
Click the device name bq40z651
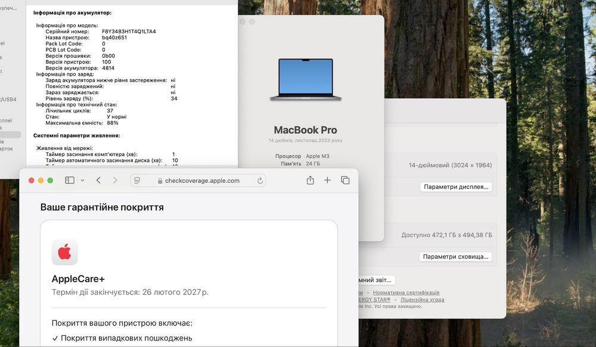tap(114, 37)
